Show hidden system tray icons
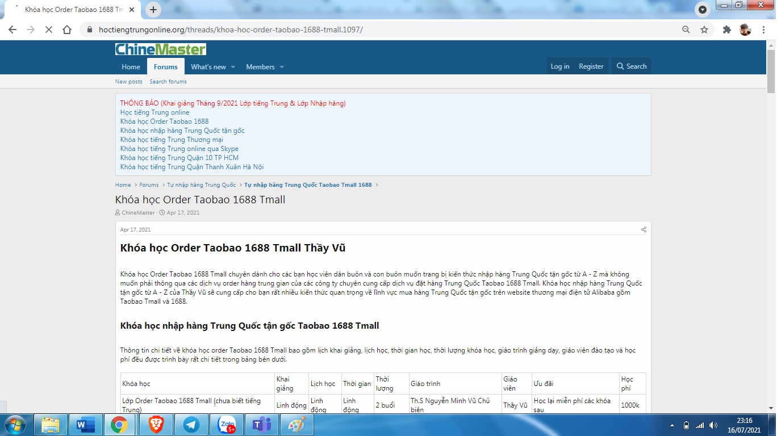The height and width of the screenshot is (436, 777). click(672, 425)
